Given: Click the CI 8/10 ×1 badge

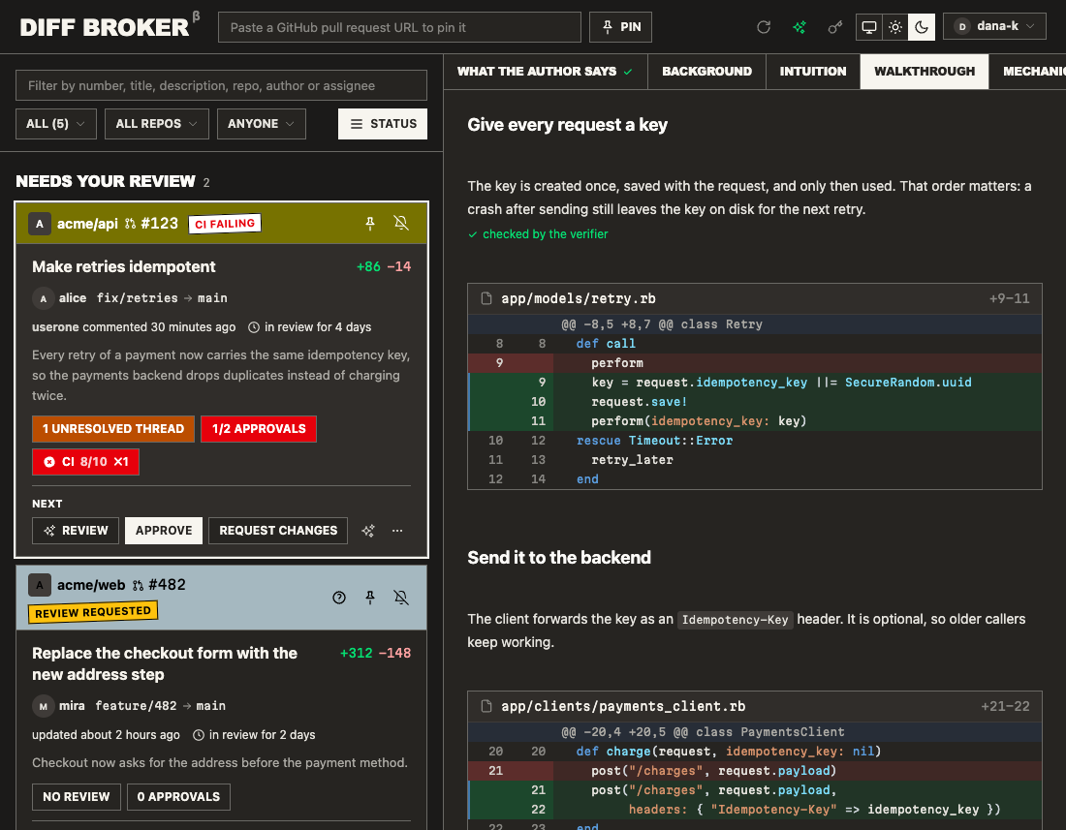Looking at the screenshot, I should click(85, 462).
